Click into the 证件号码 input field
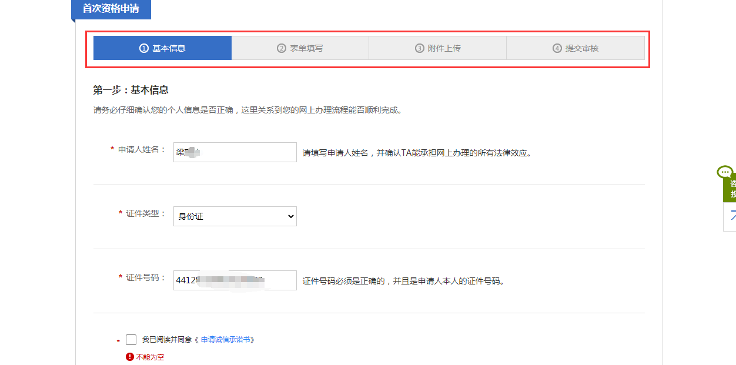The width and height of the screenshot is (736, 365). [x=235, y=280]
